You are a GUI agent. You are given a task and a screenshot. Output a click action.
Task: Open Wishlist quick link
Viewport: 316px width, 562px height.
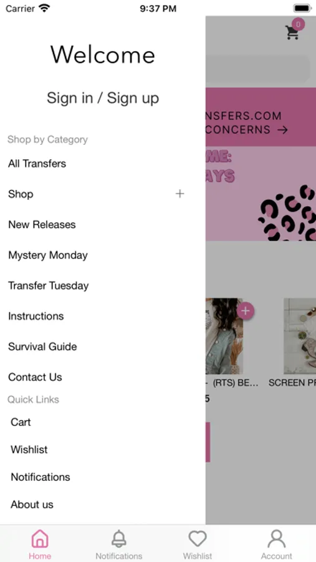[29, 450]
